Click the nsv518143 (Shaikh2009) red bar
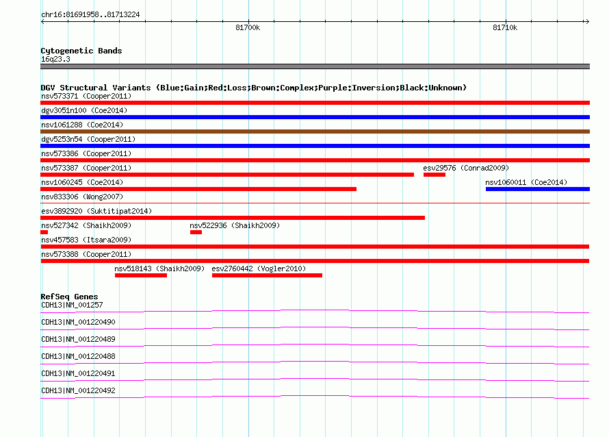Viewport: 609px width, 437px height. click(x=140, y=275)
